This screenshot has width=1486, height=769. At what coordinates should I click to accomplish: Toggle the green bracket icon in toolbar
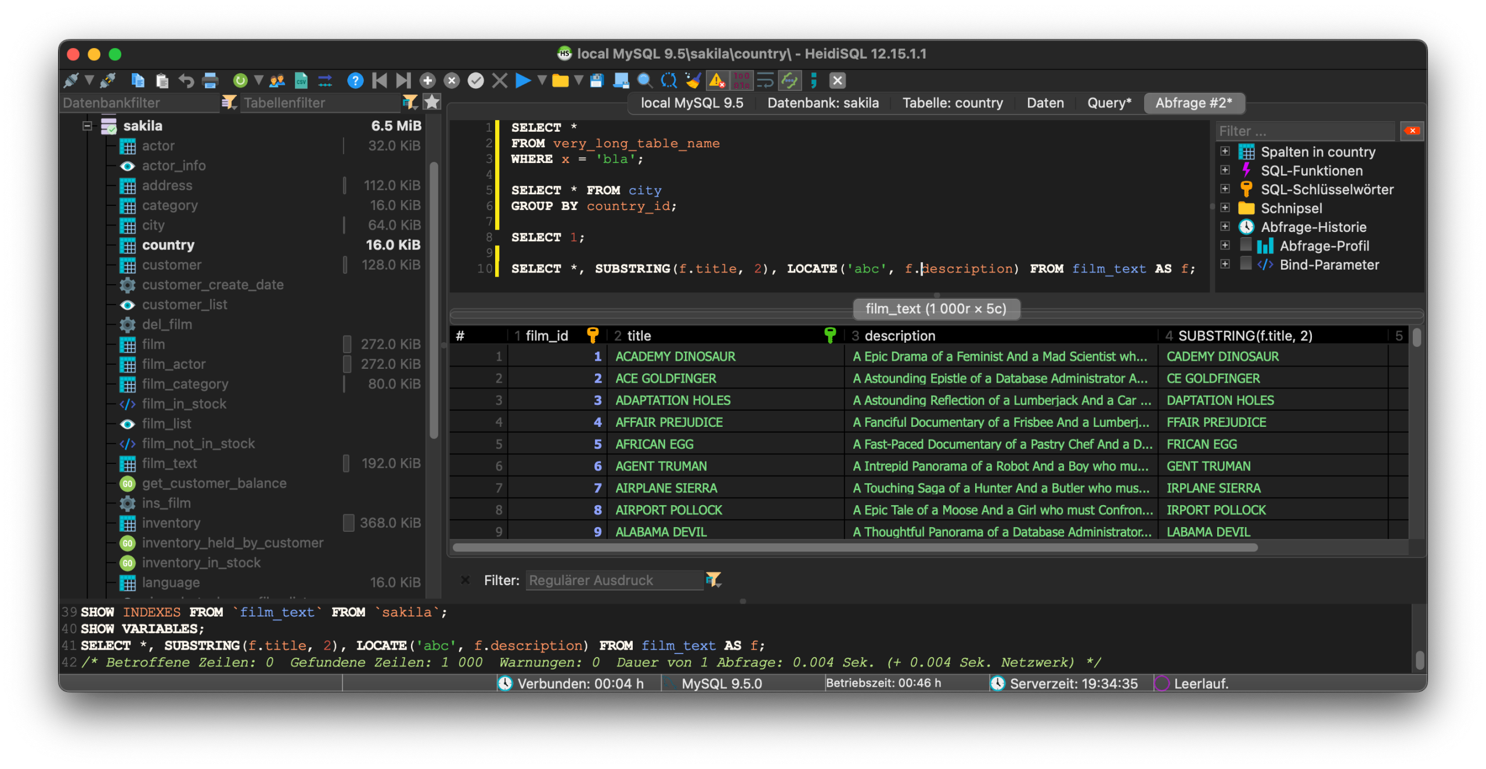click(789, 80)
